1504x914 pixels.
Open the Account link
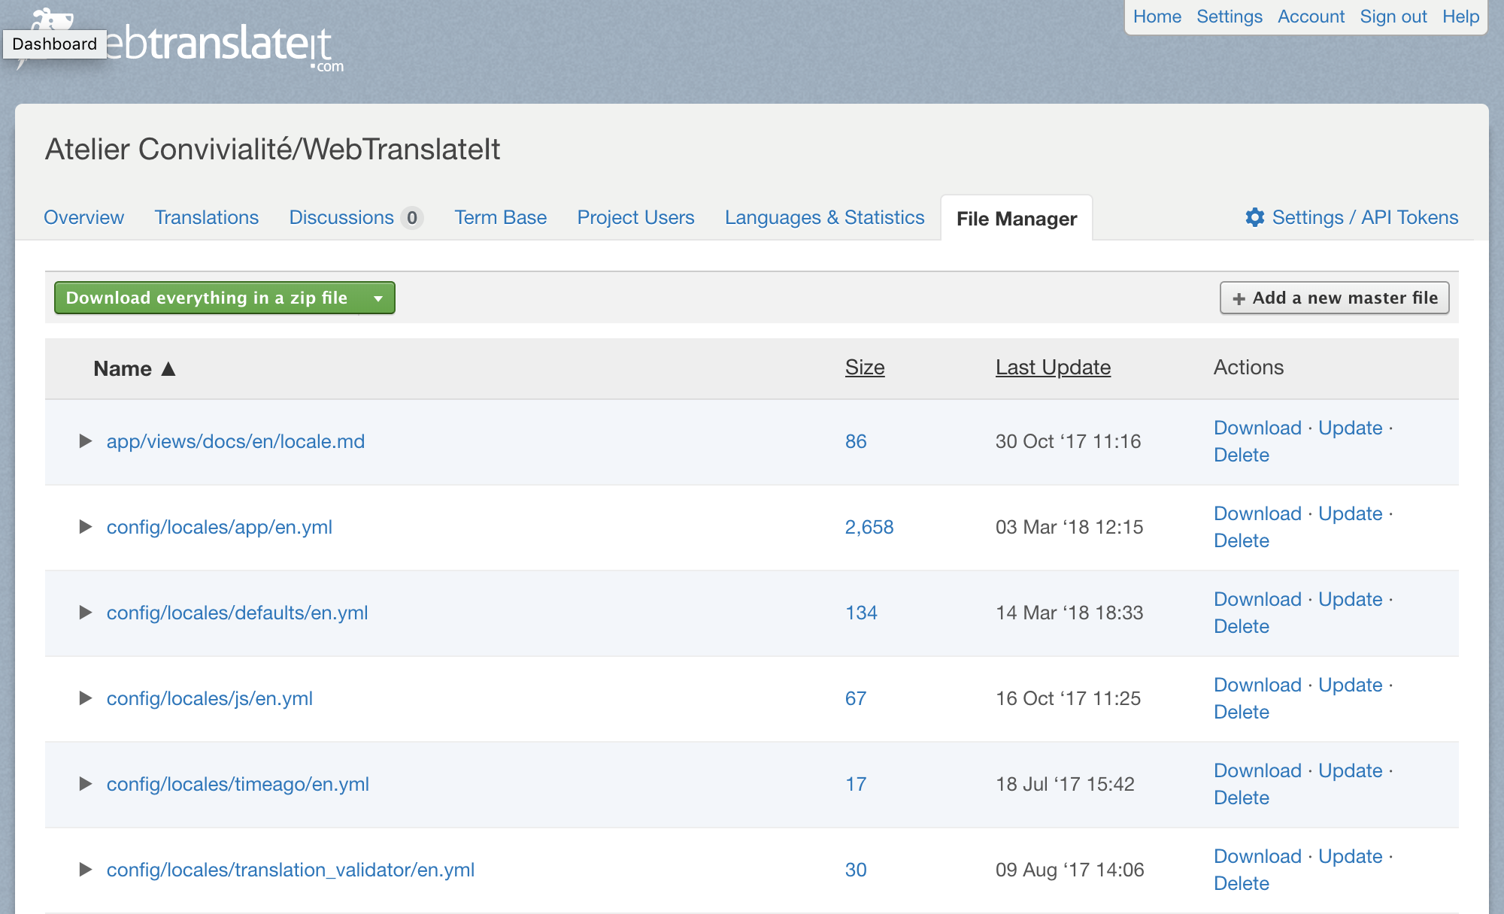(1311, 17)
